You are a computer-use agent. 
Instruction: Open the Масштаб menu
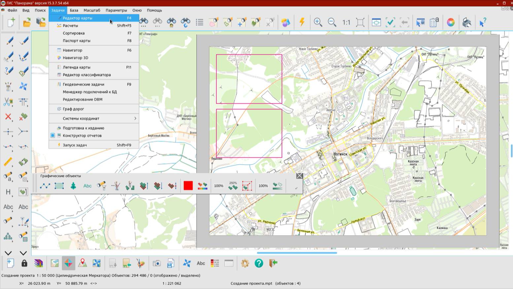click(x=92, y=10)
